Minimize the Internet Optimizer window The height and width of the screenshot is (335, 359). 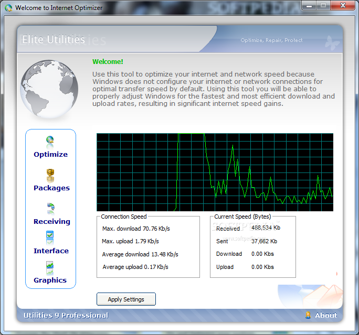pyautogui.click(x=309, y=5)
